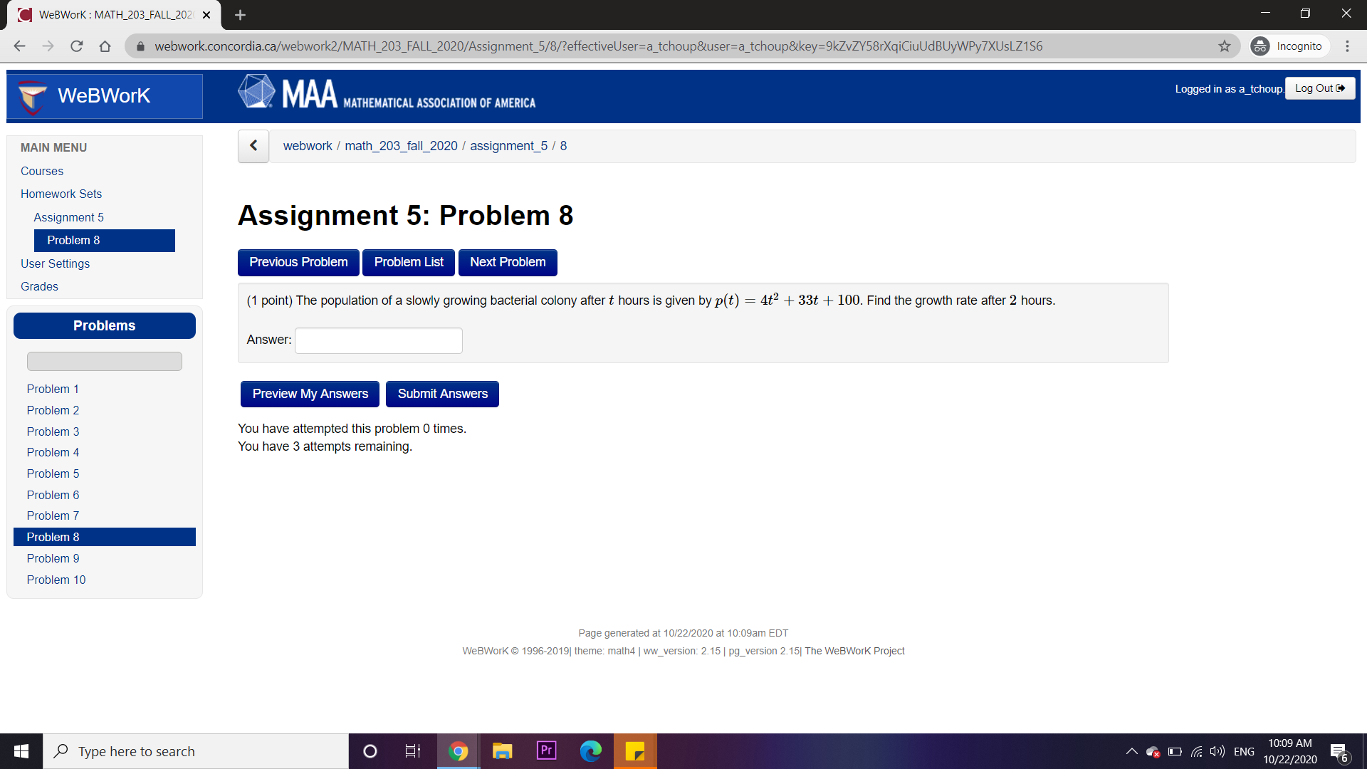Bookmark this page with the star icon
The width and height of the screenshot is (1367, 769).
1225,46
